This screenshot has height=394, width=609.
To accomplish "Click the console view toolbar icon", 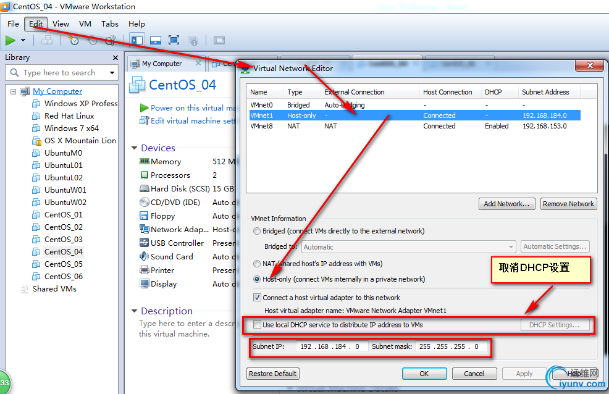I will point(219,40).
